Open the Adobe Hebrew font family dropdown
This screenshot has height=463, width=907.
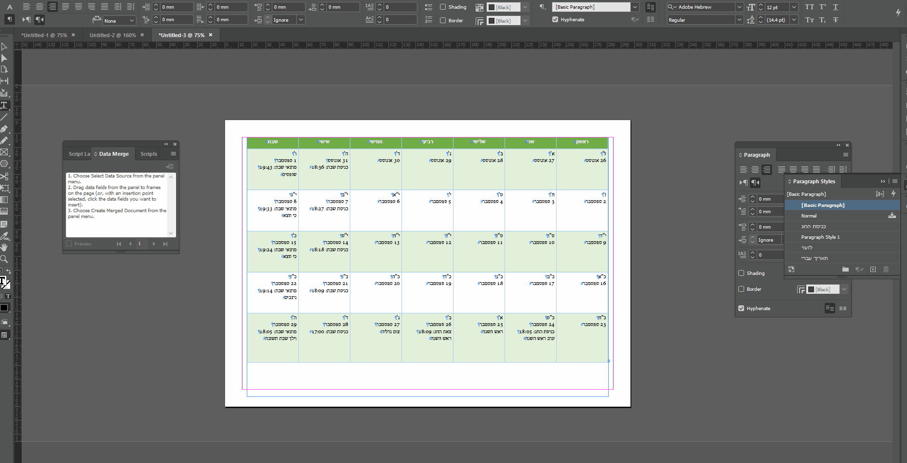pyautogui.click(x=739, y=7)
